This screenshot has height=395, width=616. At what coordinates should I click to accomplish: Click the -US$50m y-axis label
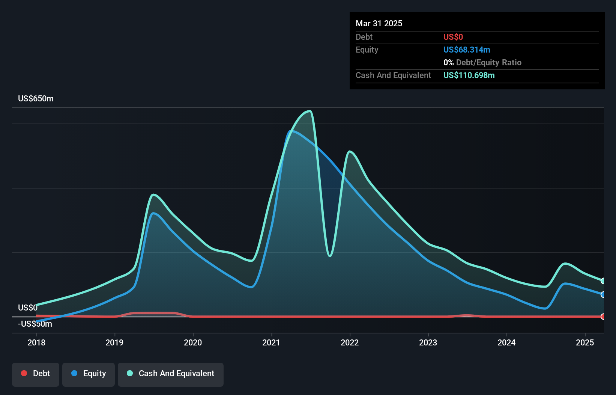coord(35,324)
